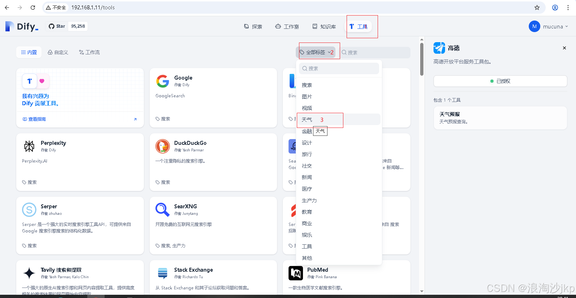Select 生产力 tag in dropdown
This screenshot has width=576, height=298.
pyautogui.click(x=339, y=200)
